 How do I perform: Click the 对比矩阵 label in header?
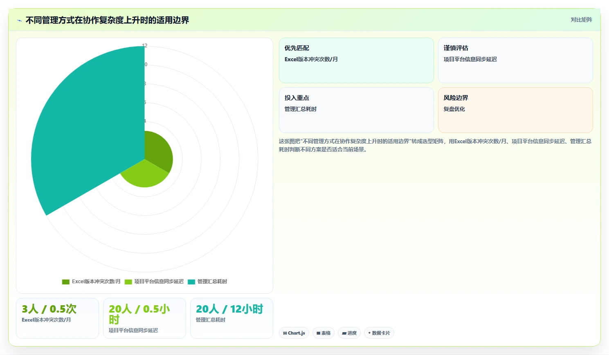[581, 20]
